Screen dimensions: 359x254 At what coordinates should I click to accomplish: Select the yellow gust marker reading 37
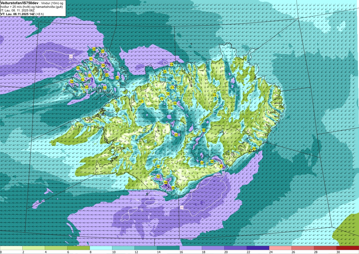pyautogui.click(x=89, y=76)
